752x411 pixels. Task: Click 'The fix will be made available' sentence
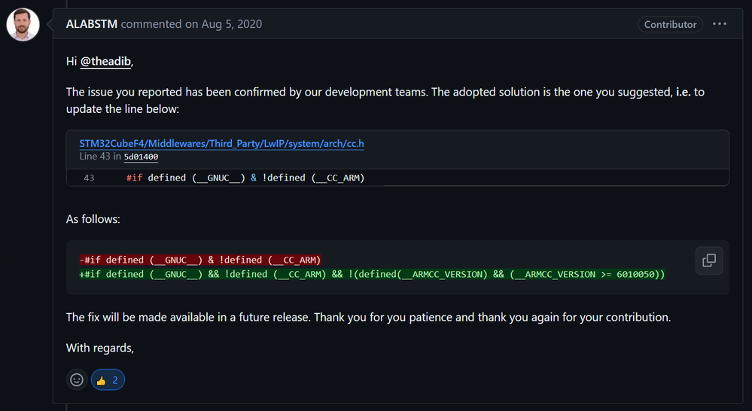[187, 317]
